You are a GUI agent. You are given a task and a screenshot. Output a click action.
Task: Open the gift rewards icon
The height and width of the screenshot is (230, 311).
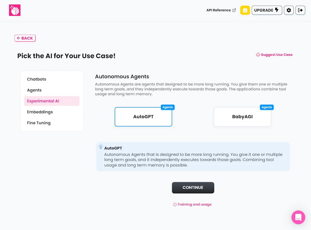(245, 10)
